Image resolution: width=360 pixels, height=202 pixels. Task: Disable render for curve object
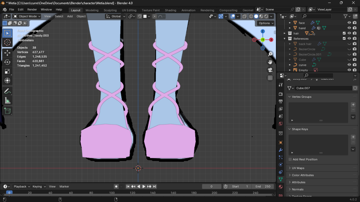click(x=355, y=65)
